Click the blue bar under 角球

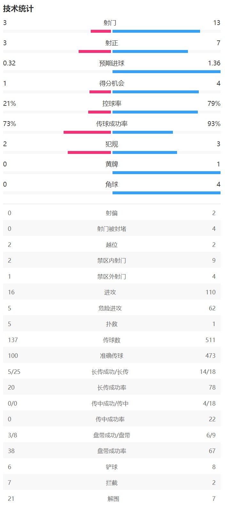pos(166,193)
